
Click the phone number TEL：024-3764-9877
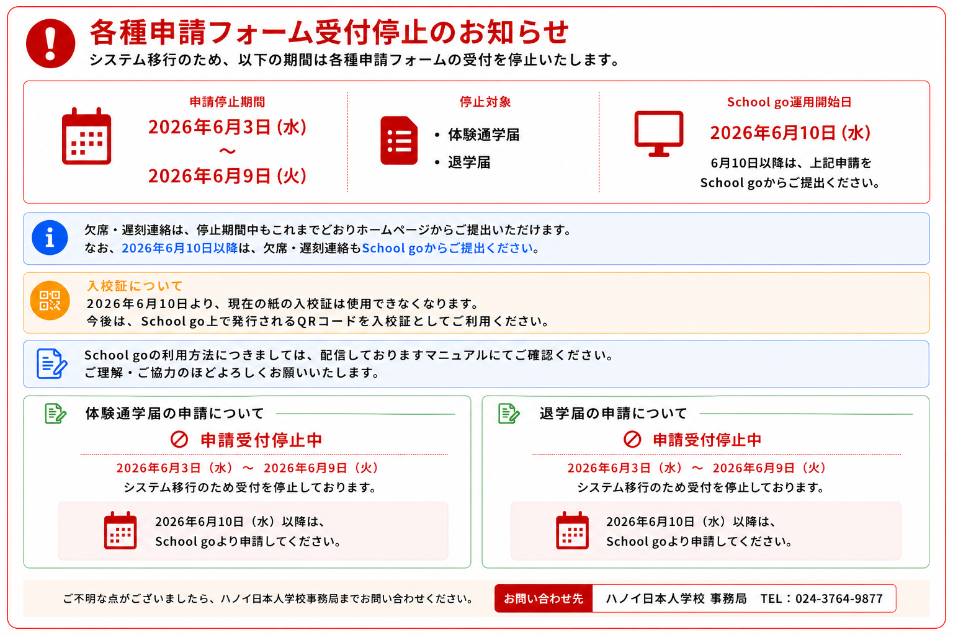click(x=821, y=598)
